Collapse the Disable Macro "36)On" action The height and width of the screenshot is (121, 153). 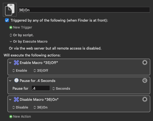coord(10,100)
